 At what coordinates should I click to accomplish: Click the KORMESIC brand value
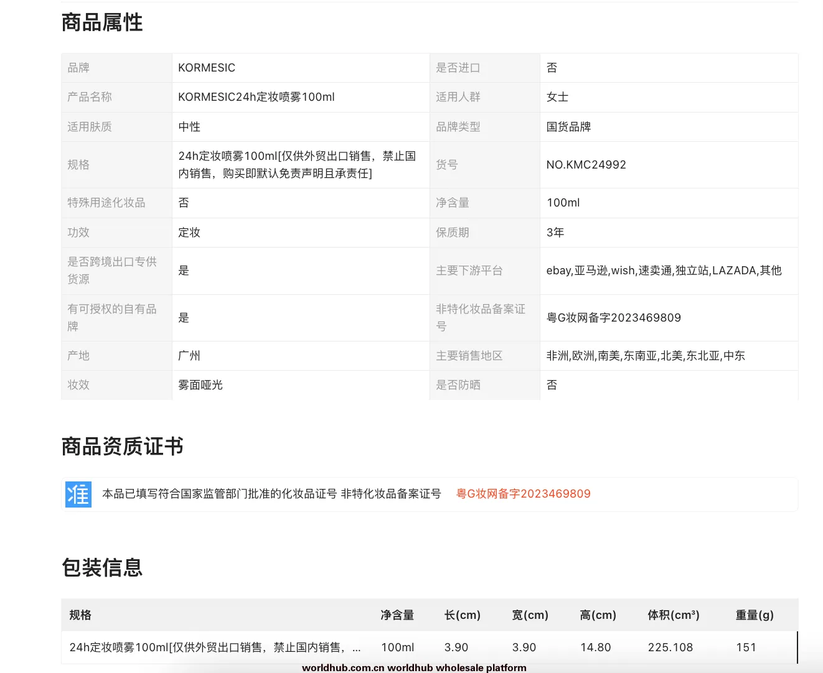pyautogui.click(x=207, y=68)
